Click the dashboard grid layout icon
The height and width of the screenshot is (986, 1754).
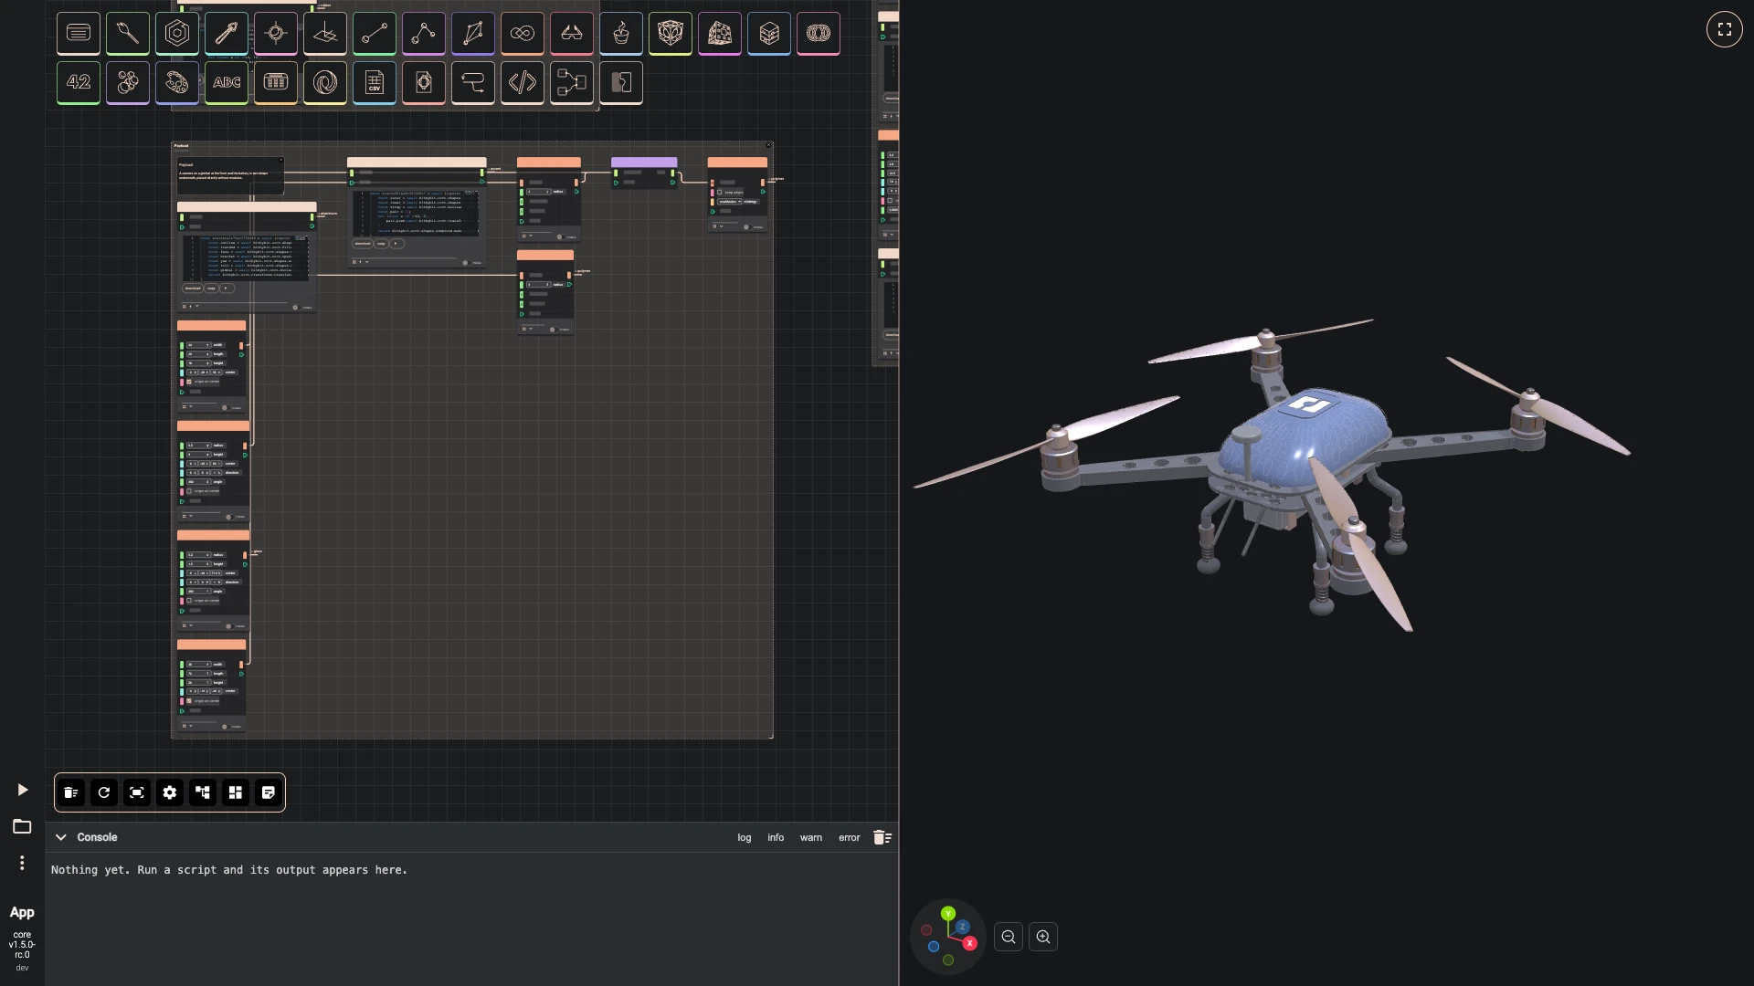coord(236,792)
